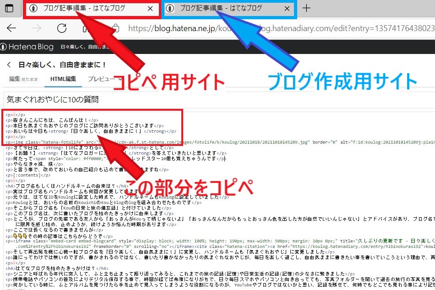Click the line starting 元々は、はてなIDをKoulogに設定

click(117, 197)
